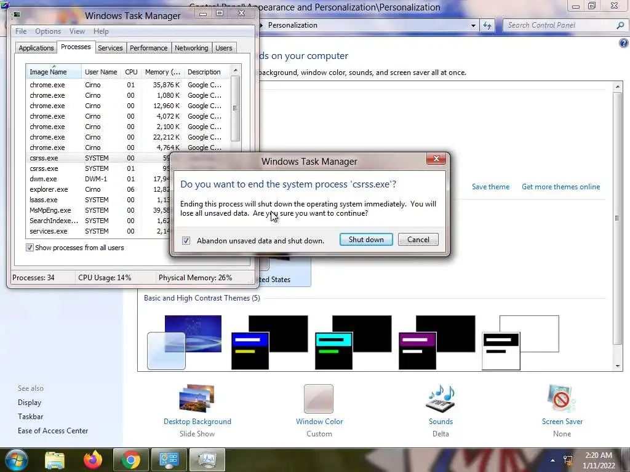Sort processes by Image Name column
This screenshot has height=472, width=630.
point(54,72)
